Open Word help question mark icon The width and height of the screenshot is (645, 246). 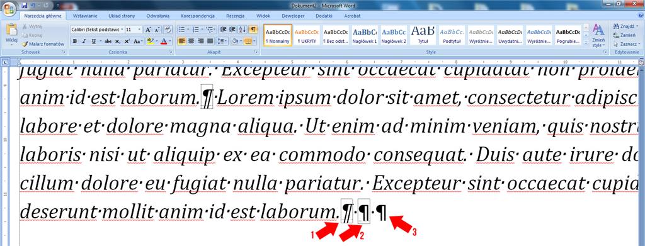pyautogui.click(x=641, y=16)
